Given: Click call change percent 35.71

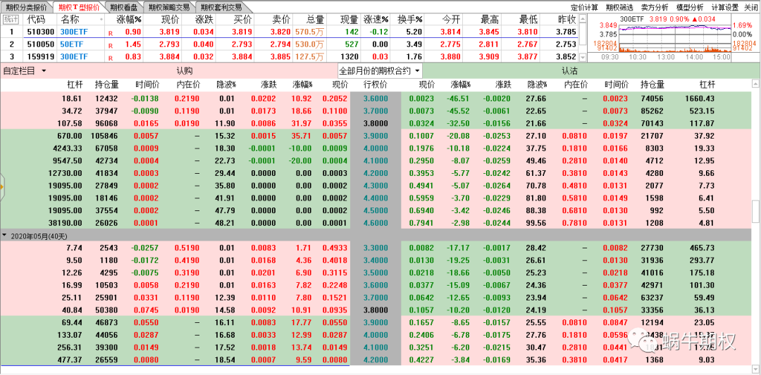Looking at the screenshot, I should coord(302,138).
